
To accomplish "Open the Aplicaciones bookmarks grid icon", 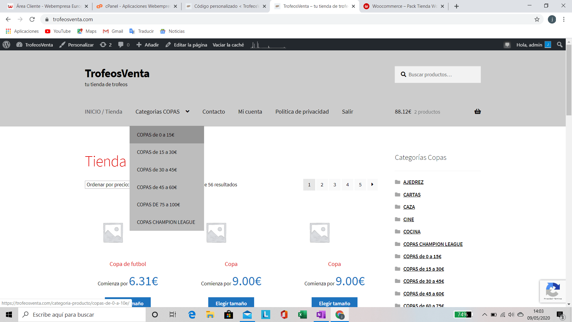I will [8, 31].
